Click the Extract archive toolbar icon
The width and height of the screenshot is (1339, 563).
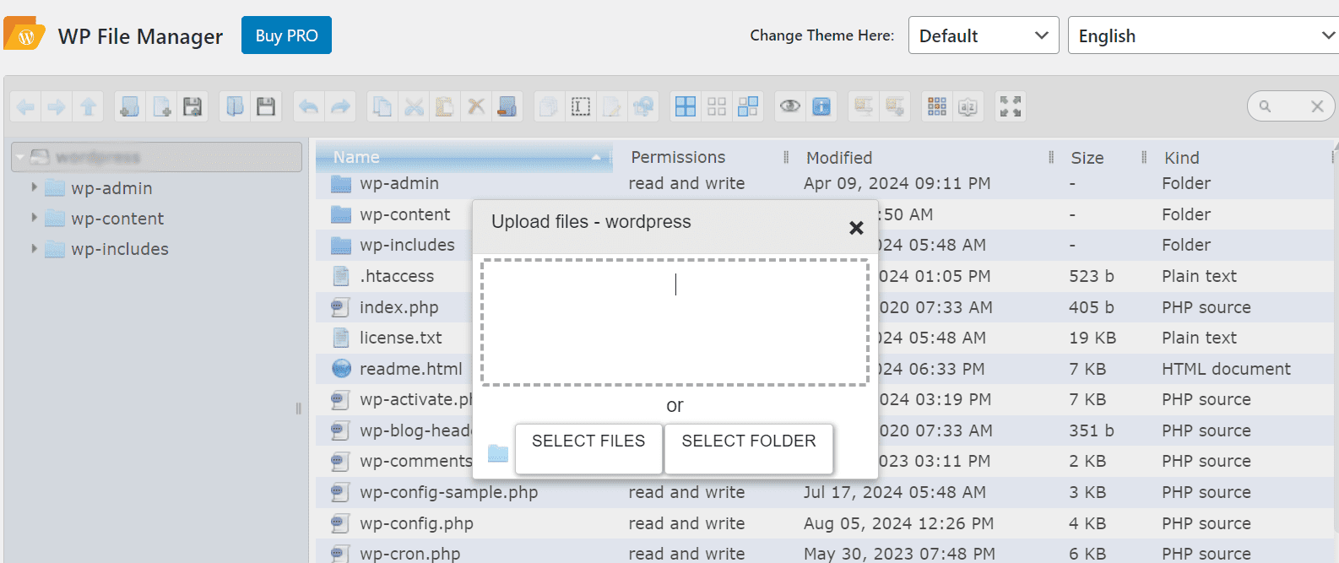[x=864, y=106]
